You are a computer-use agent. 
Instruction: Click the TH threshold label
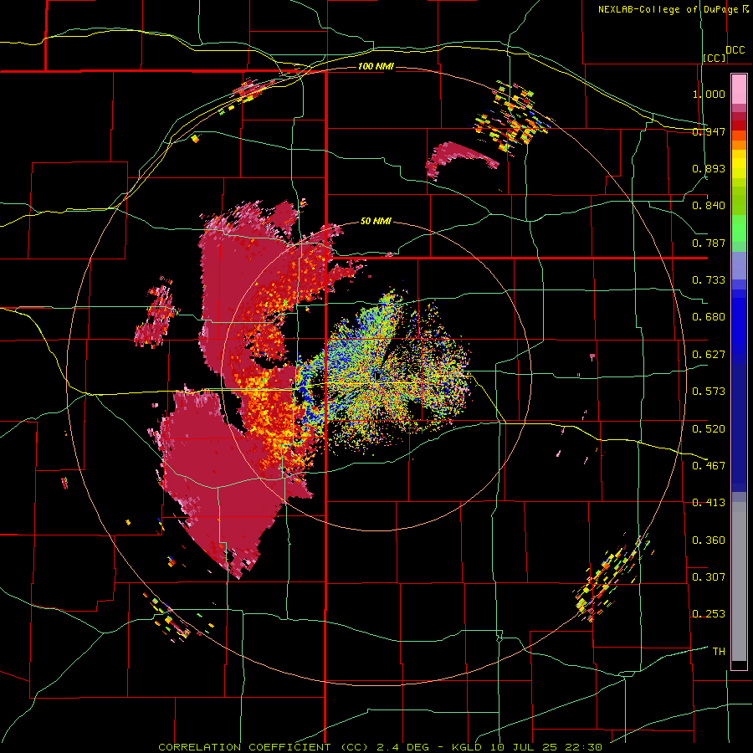tap(719, 652)
